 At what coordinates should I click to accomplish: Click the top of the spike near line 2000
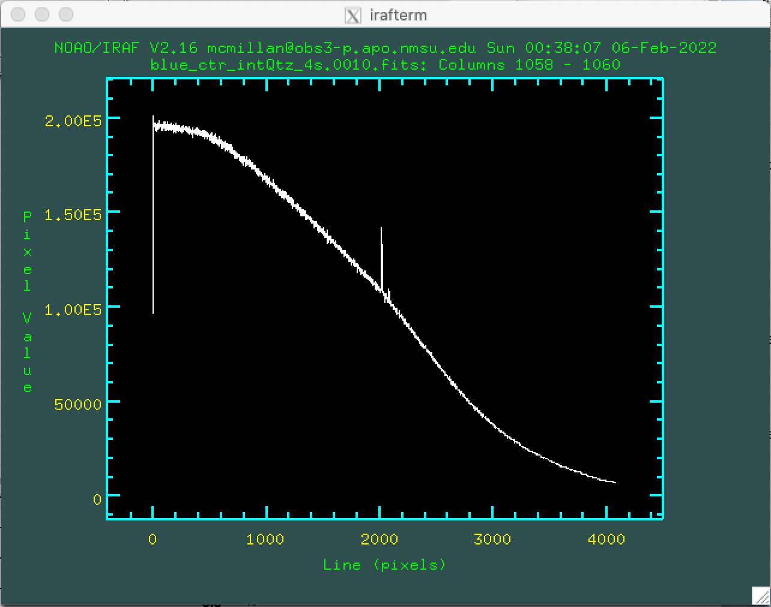point(381,229)
